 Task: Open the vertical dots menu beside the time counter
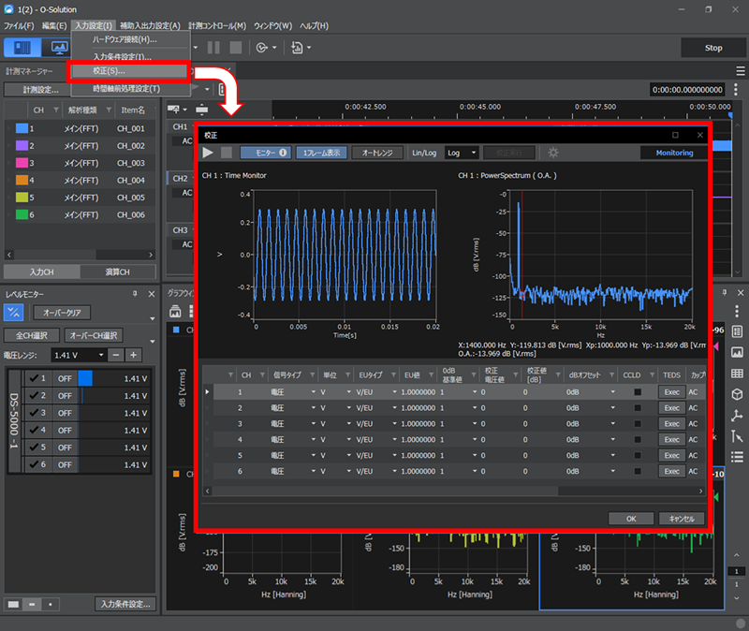tap(736, 89)
